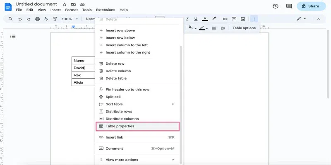Screen dimensions: 331x165
Task: Toggle underline formatting
Action: point(196,19)
